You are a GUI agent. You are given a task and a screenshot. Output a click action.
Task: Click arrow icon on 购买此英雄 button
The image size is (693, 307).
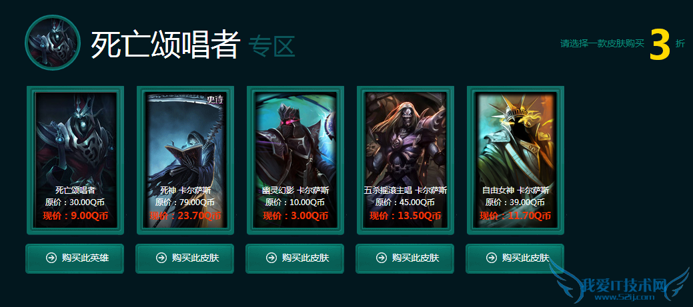[x=51, y=258]
